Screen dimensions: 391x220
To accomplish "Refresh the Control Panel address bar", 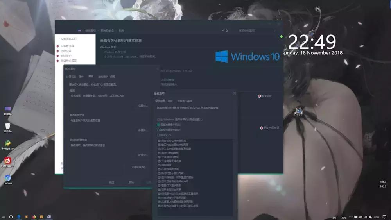I will (227, 30).
